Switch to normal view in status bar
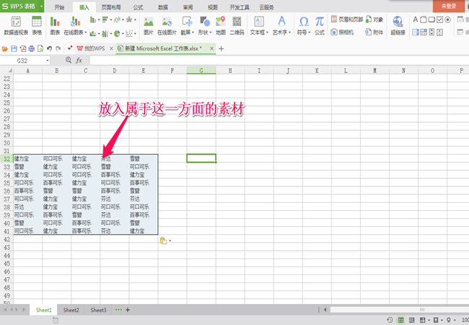The image size is (469, 325). point(400,320)
